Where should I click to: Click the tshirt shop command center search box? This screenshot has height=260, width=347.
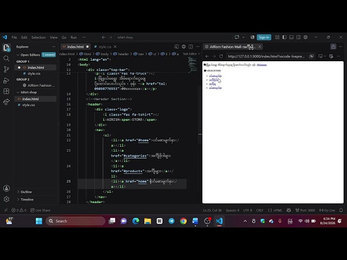(x=173, y=37)
